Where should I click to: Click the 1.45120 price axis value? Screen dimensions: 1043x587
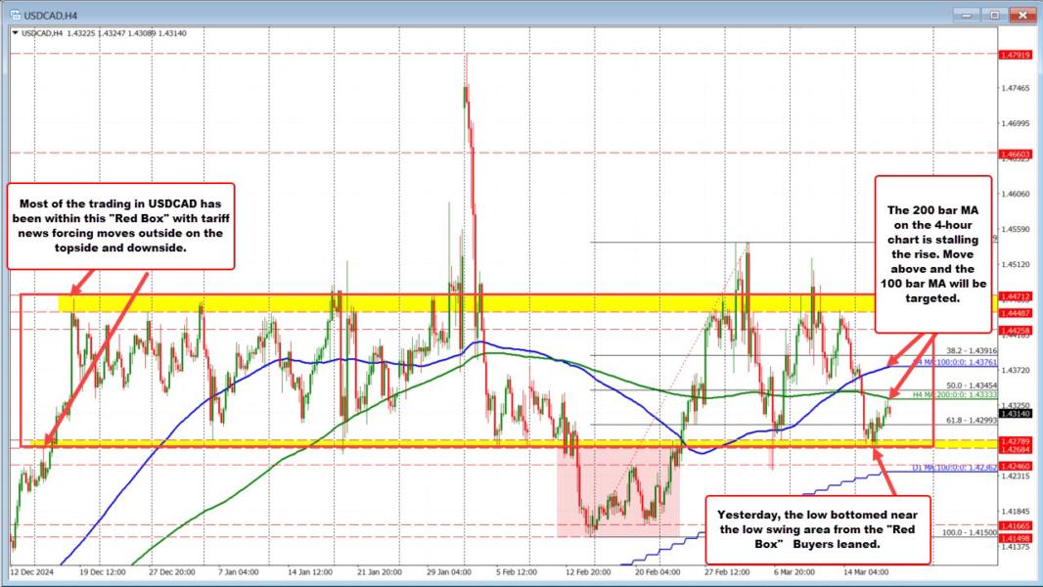tap(1015, 264)
